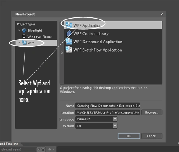Click the new storyboard plus icon in the Timeline panel
The image size is (179, 152).
tap(49, 150)
